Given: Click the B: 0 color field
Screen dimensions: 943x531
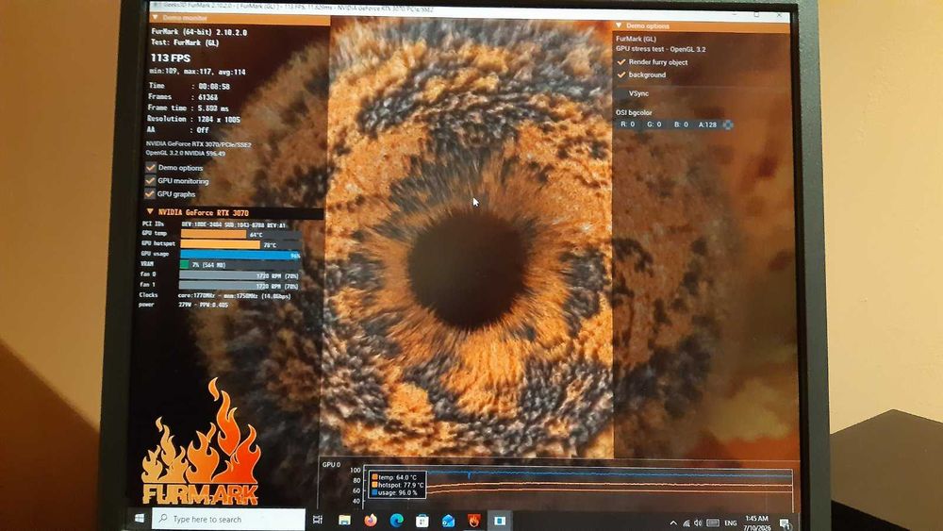Looking at the screenshot, I should (x=681, y=124).
